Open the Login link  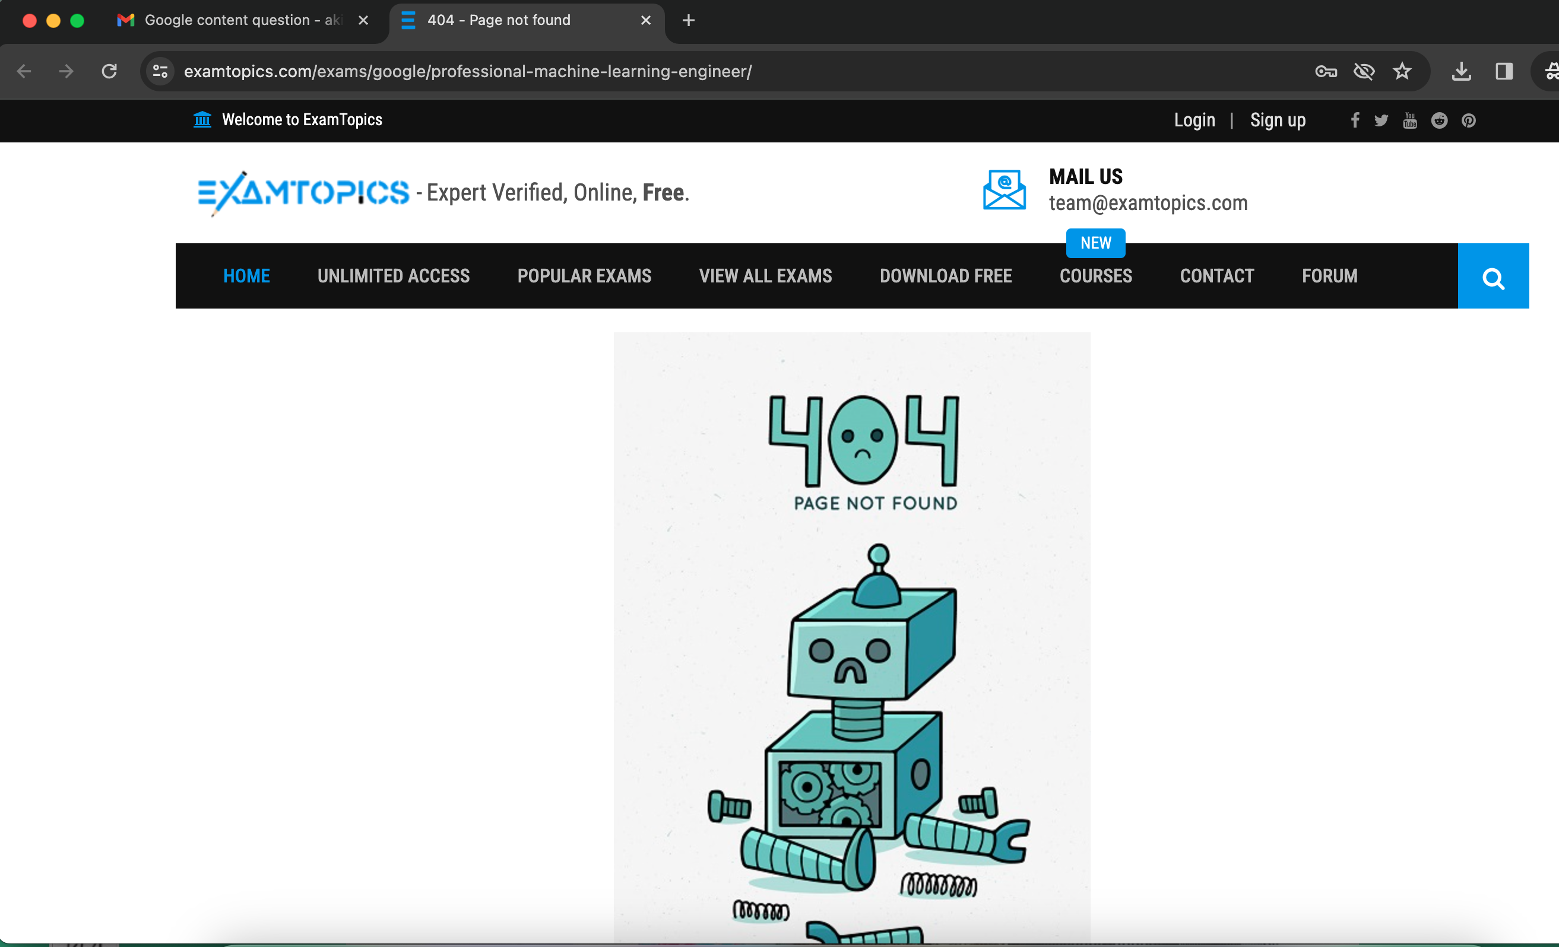1194,120
